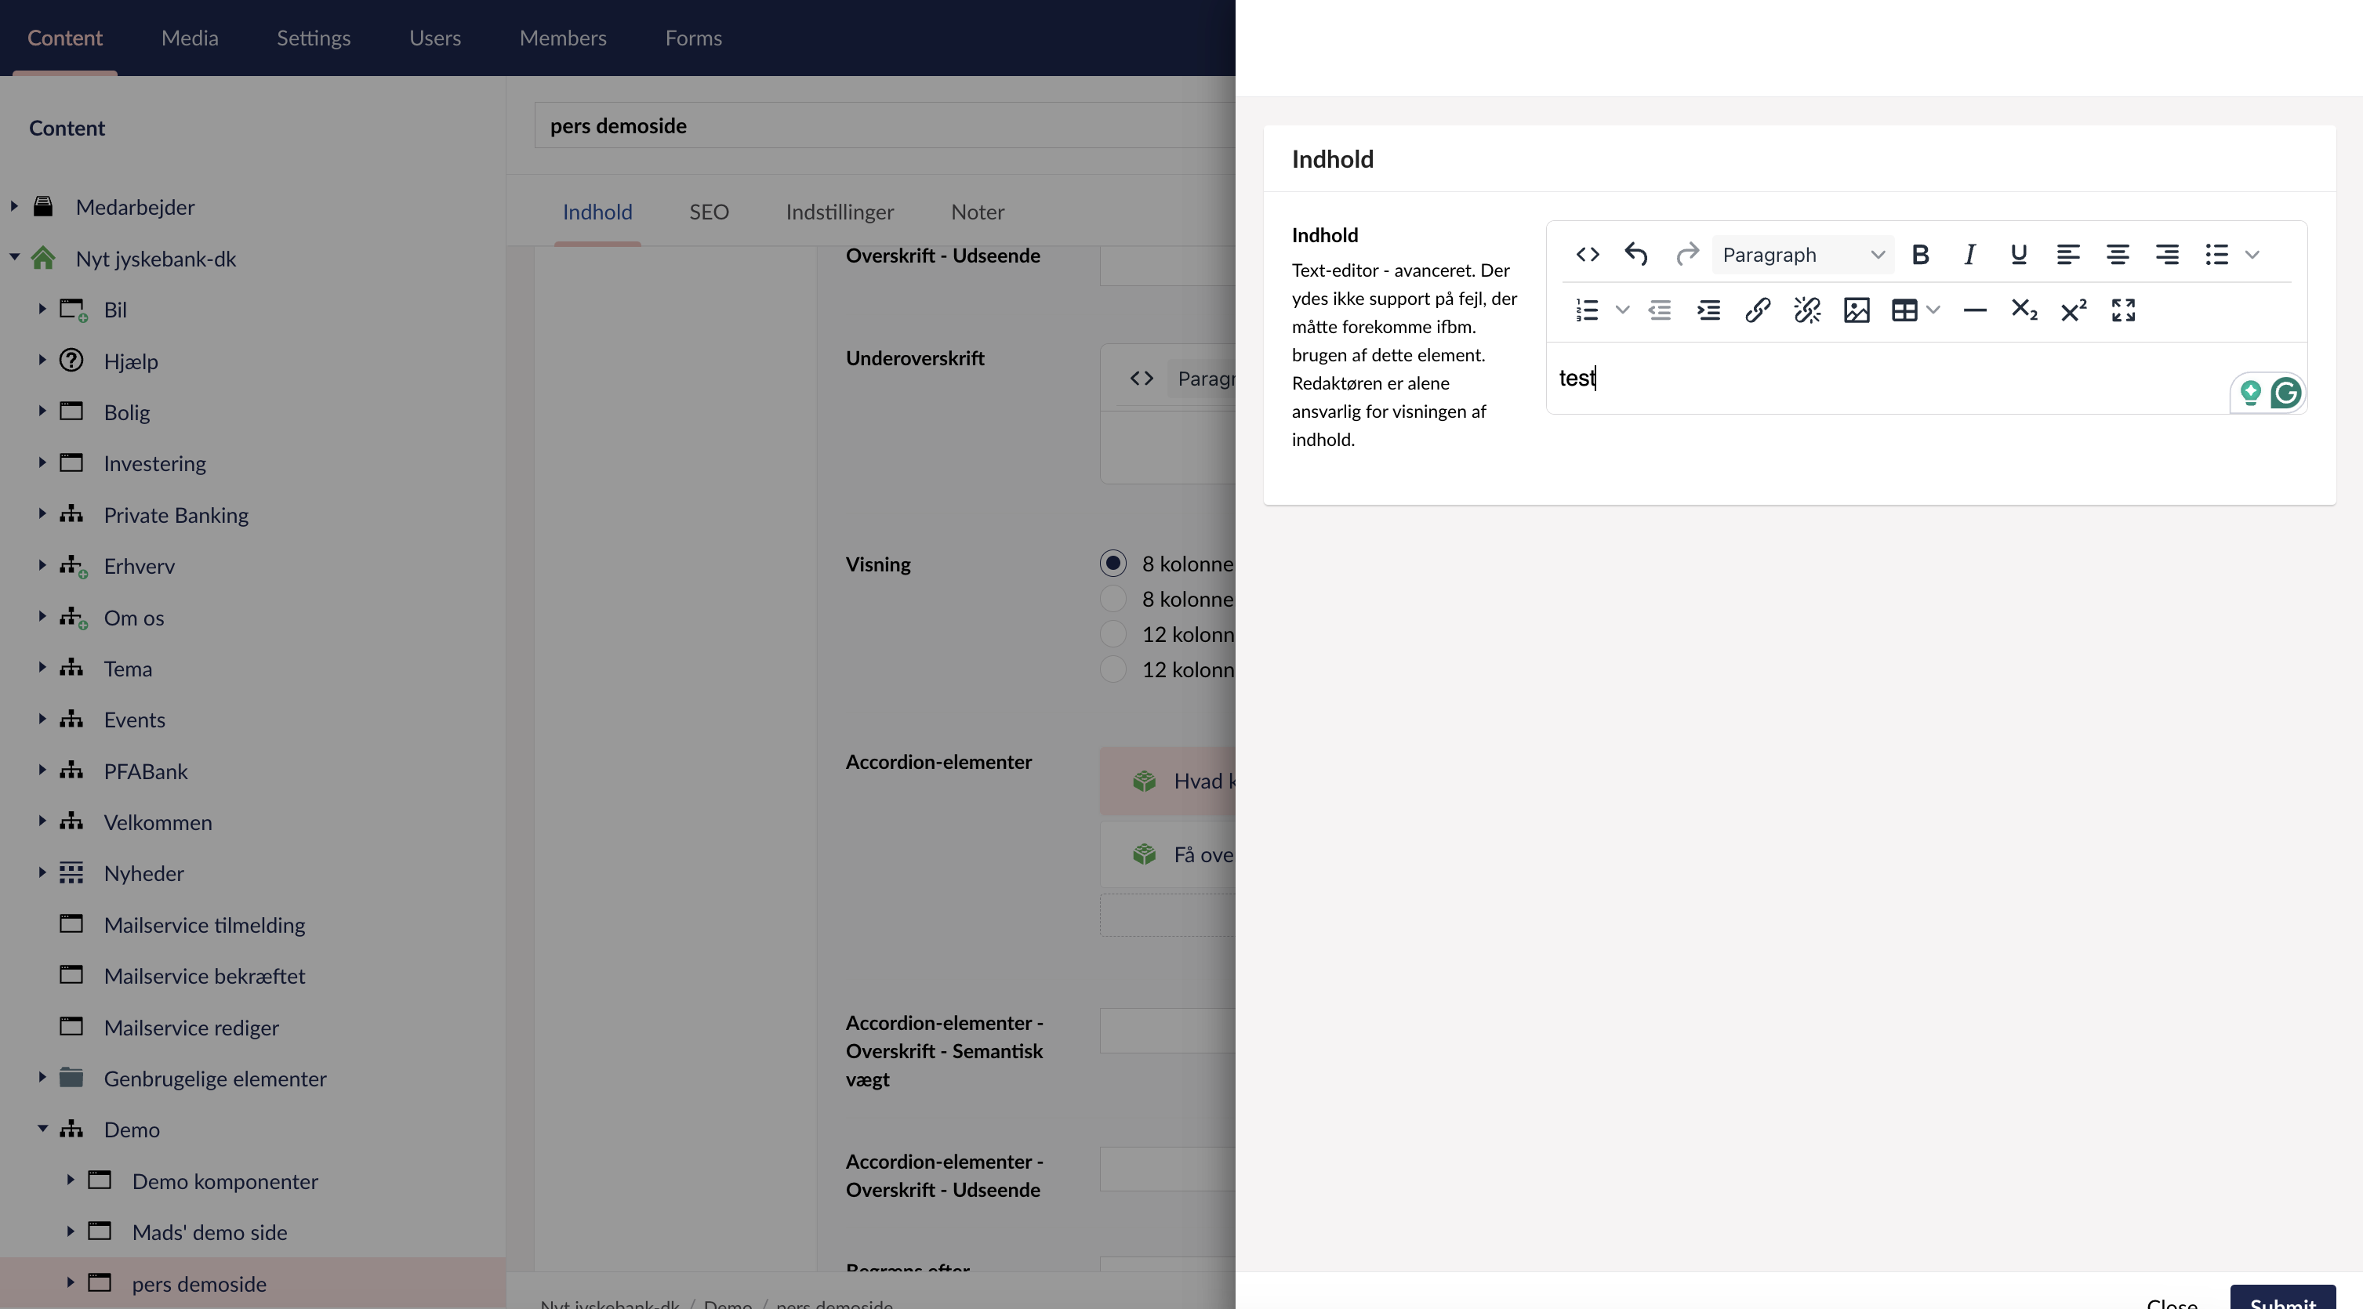The height and width of the screenshot is (1309, 2363).
Task: Open the Users section
Action: click(x=435, y=38)
